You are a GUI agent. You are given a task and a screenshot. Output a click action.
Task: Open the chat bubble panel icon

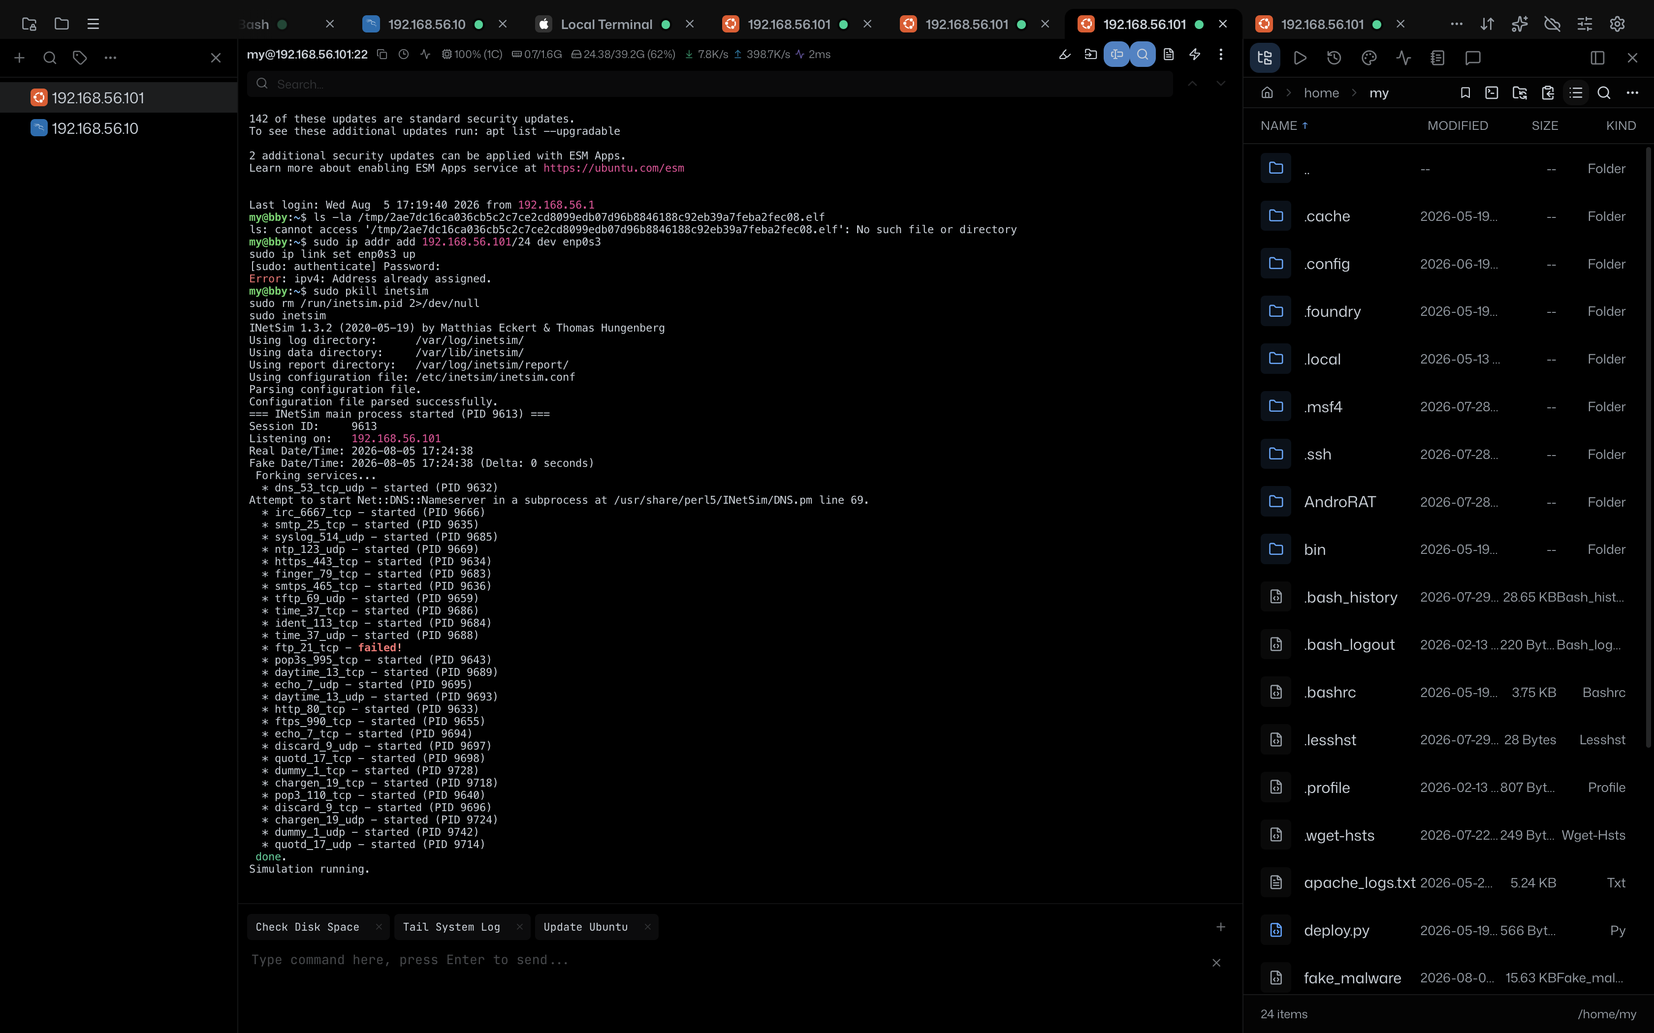pyautogui.click(x=1473, y=58)
